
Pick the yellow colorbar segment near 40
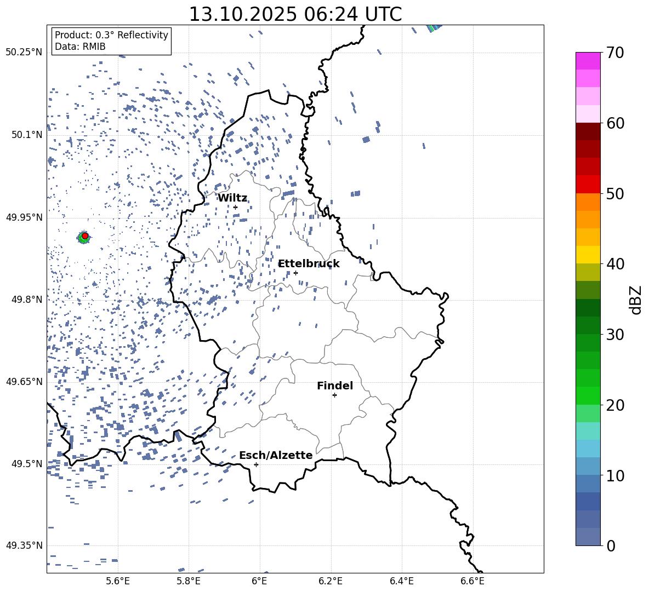pyautogui.click(x=588, y=255)
